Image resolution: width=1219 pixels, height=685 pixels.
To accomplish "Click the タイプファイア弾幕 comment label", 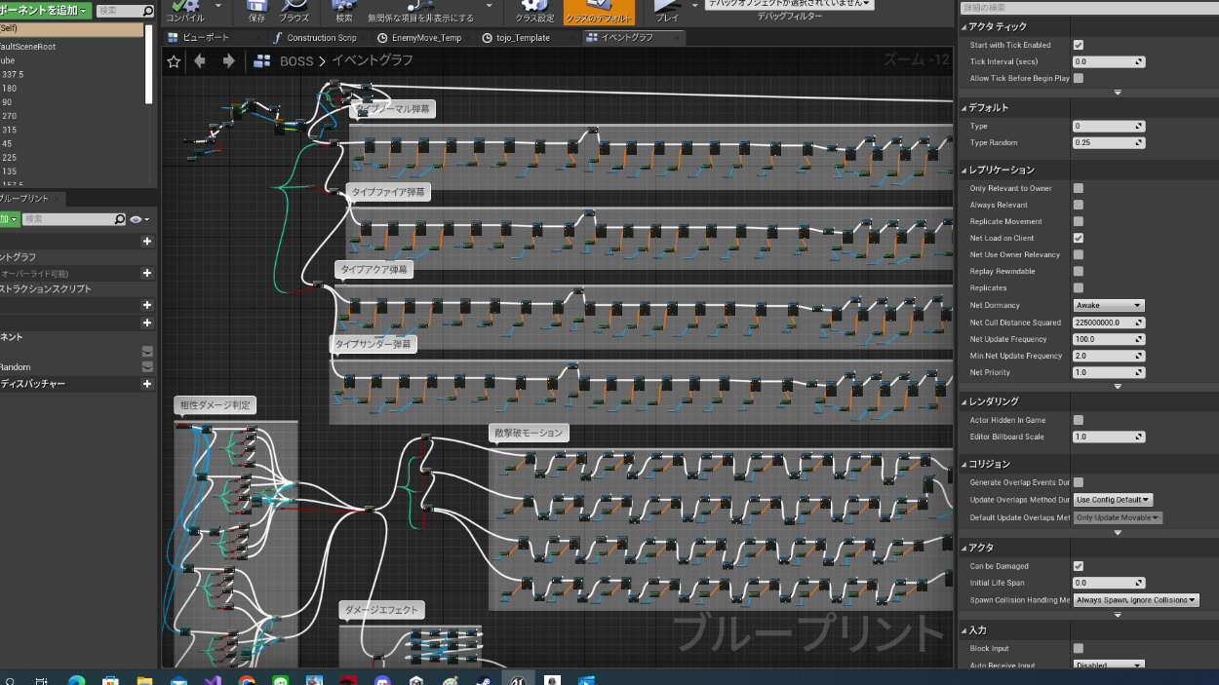I will click(388, 192).
